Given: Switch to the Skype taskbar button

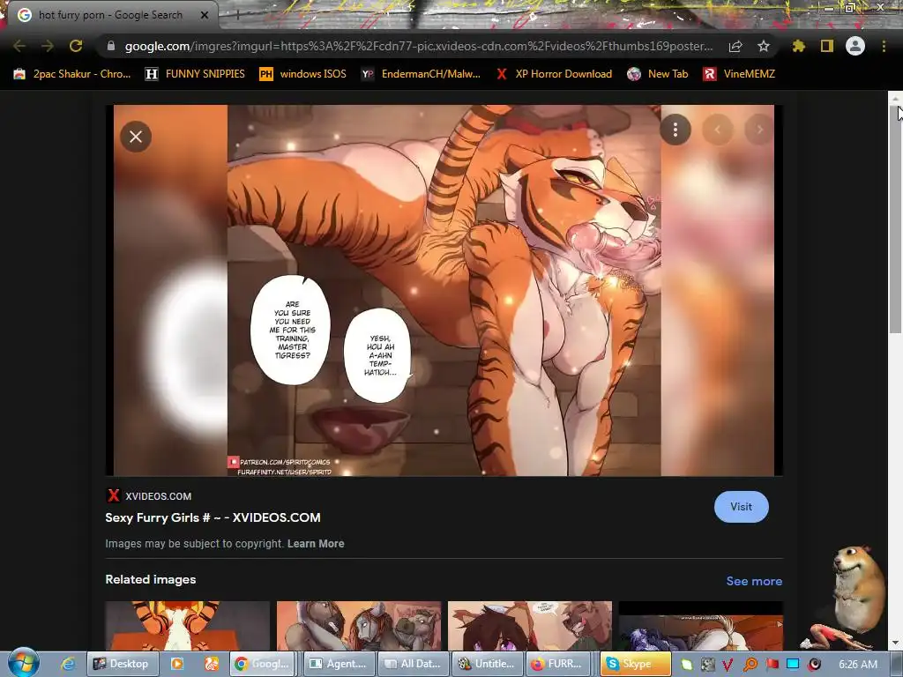Looking at the screenshot, I should click(636, 664).
